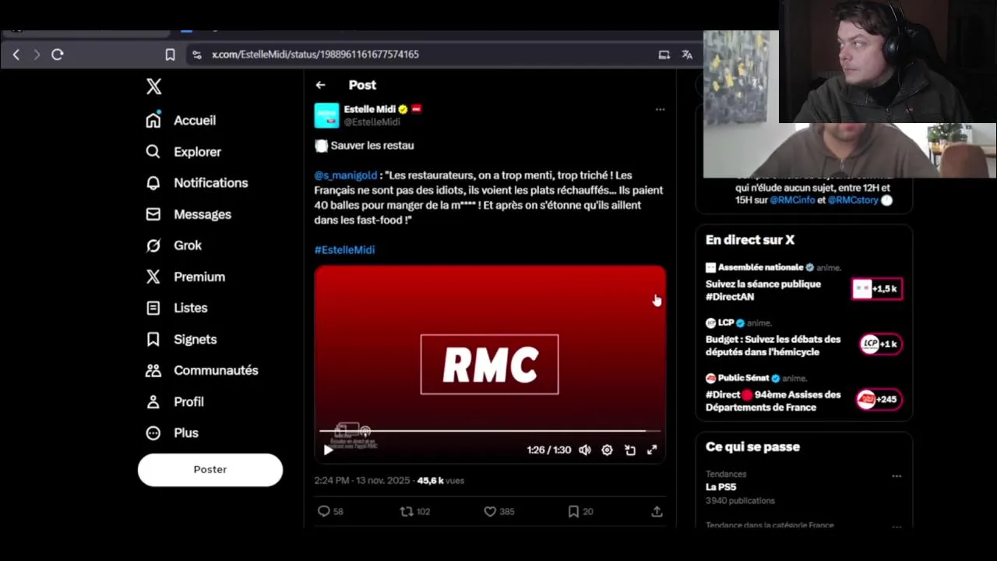Click the site settings icon before URL
This screenshot has width=997, height=561.
pos(196,55)
